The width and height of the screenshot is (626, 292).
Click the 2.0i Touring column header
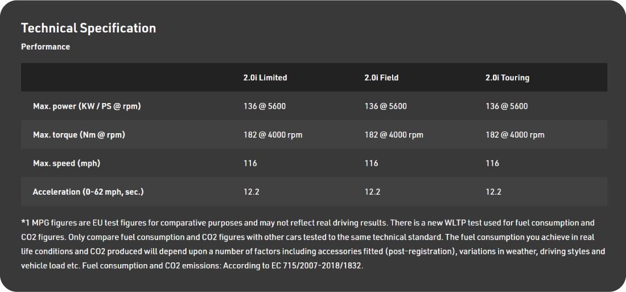click(x=507, y=77)
